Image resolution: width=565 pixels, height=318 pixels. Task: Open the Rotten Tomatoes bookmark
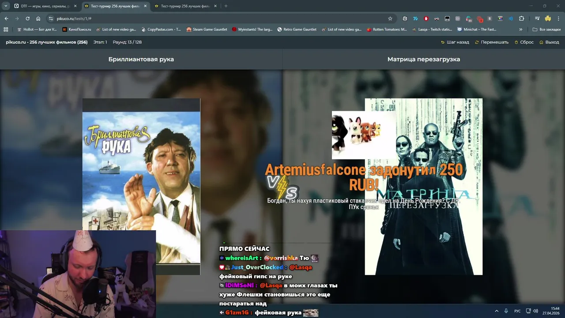(387, 30)
